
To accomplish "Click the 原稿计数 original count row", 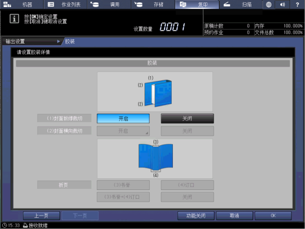I will tap(228, 26).
